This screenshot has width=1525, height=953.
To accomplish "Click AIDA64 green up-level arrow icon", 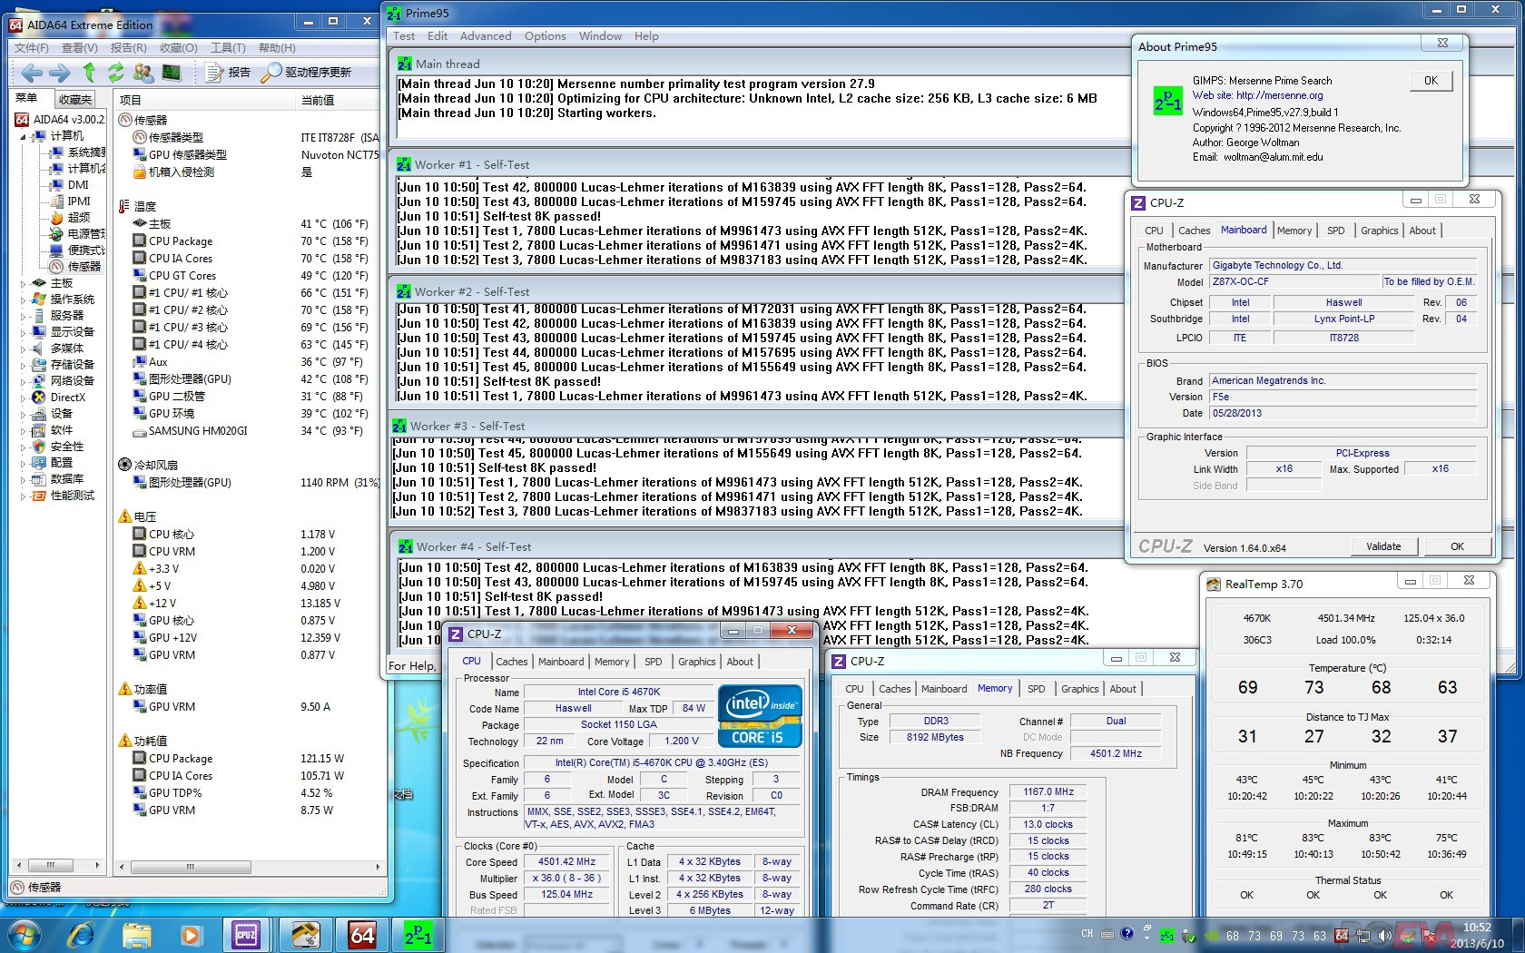I will click(89, 73).
